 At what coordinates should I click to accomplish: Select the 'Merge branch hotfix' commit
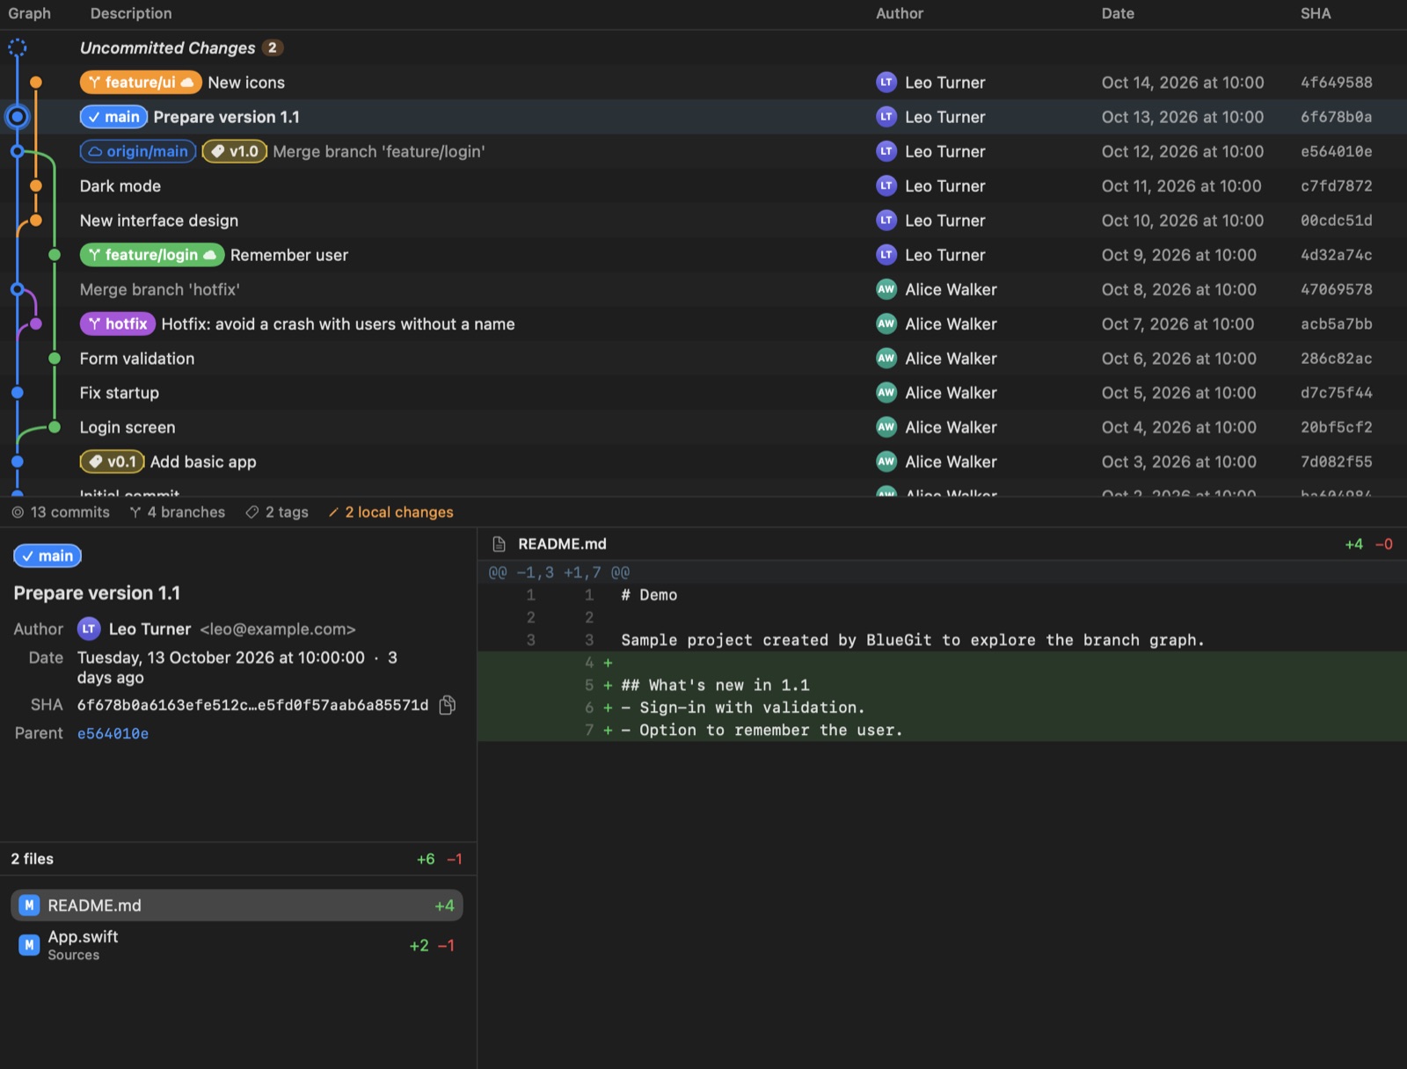(703, 289)
